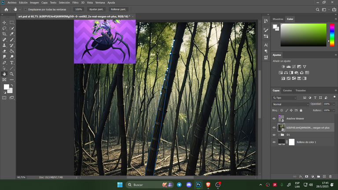Click the hue slider in Color panel
Image resolution: width=338 pixels, height=190 pixels.
(332, 35)
